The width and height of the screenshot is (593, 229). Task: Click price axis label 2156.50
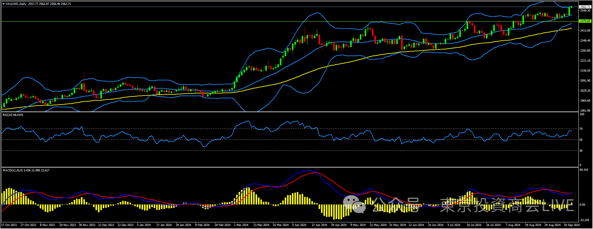[585, 71]
